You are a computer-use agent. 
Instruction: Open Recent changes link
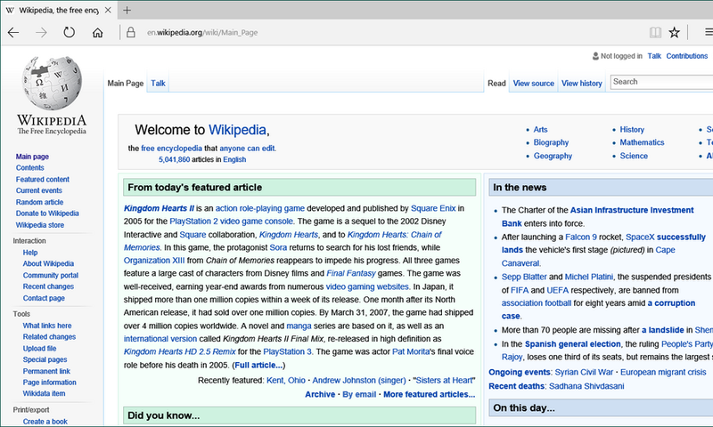[x=48, y=286]
